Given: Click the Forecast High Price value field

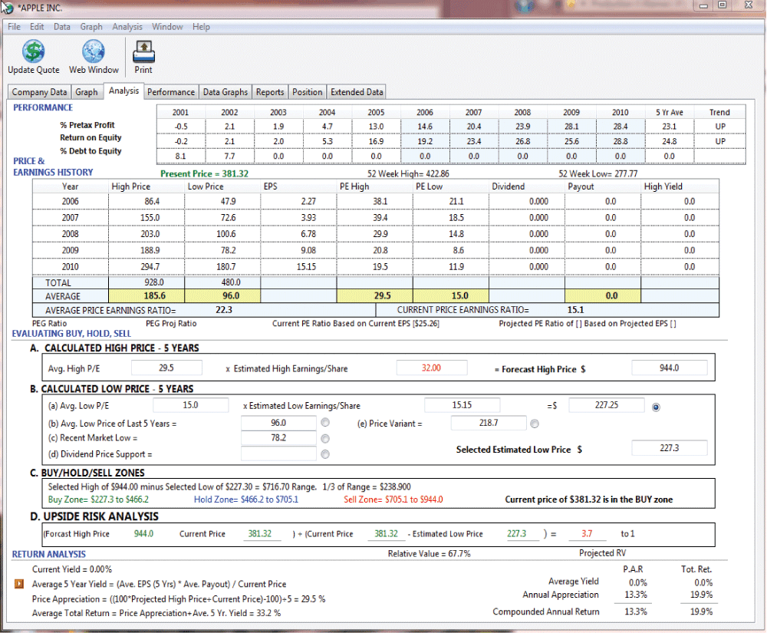Looking at the screenshot, I should pyautogui.click(x=669, y=368).
